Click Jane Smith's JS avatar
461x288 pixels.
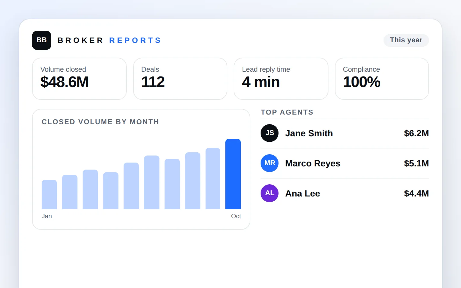pos(270,133)
